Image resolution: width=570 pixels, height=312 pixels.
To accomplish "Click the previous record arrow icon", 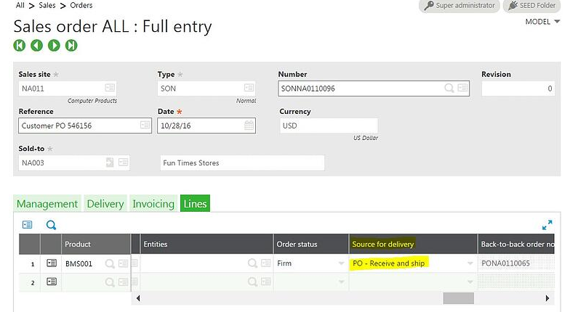I will coord(36,46).
